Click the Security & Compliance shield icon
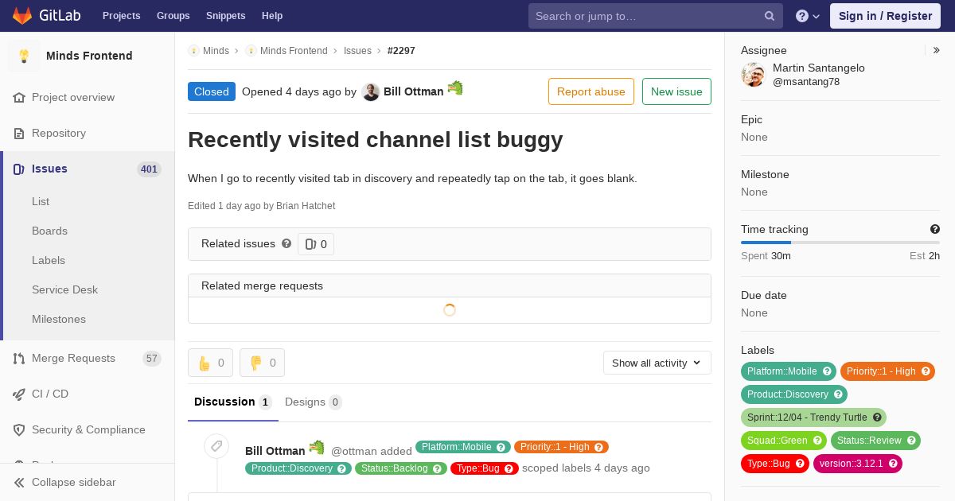The width and height of the screenshot is (955, 501). [19, 430]
